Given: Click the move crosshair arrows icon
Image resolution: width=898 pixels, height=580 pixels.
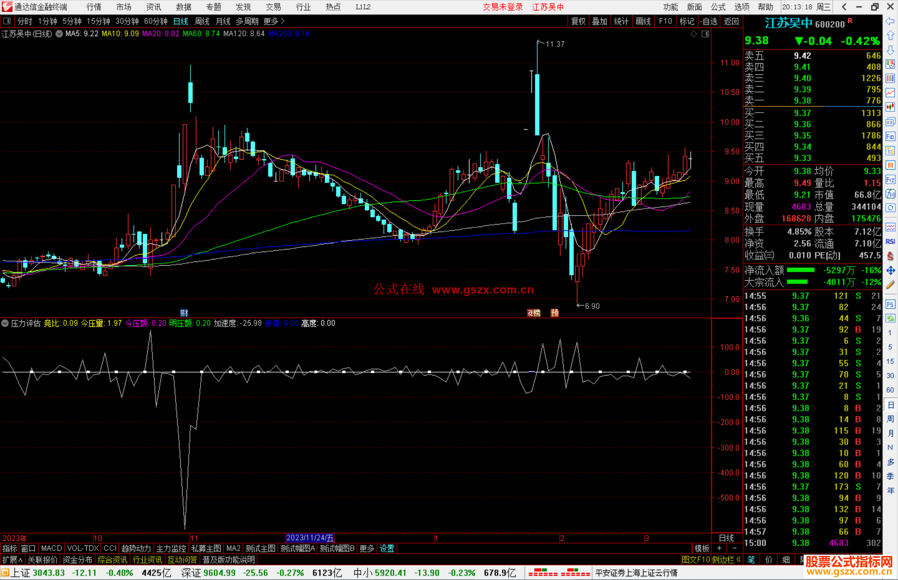Looking at the screenshot, I should [x=890, y=271].
